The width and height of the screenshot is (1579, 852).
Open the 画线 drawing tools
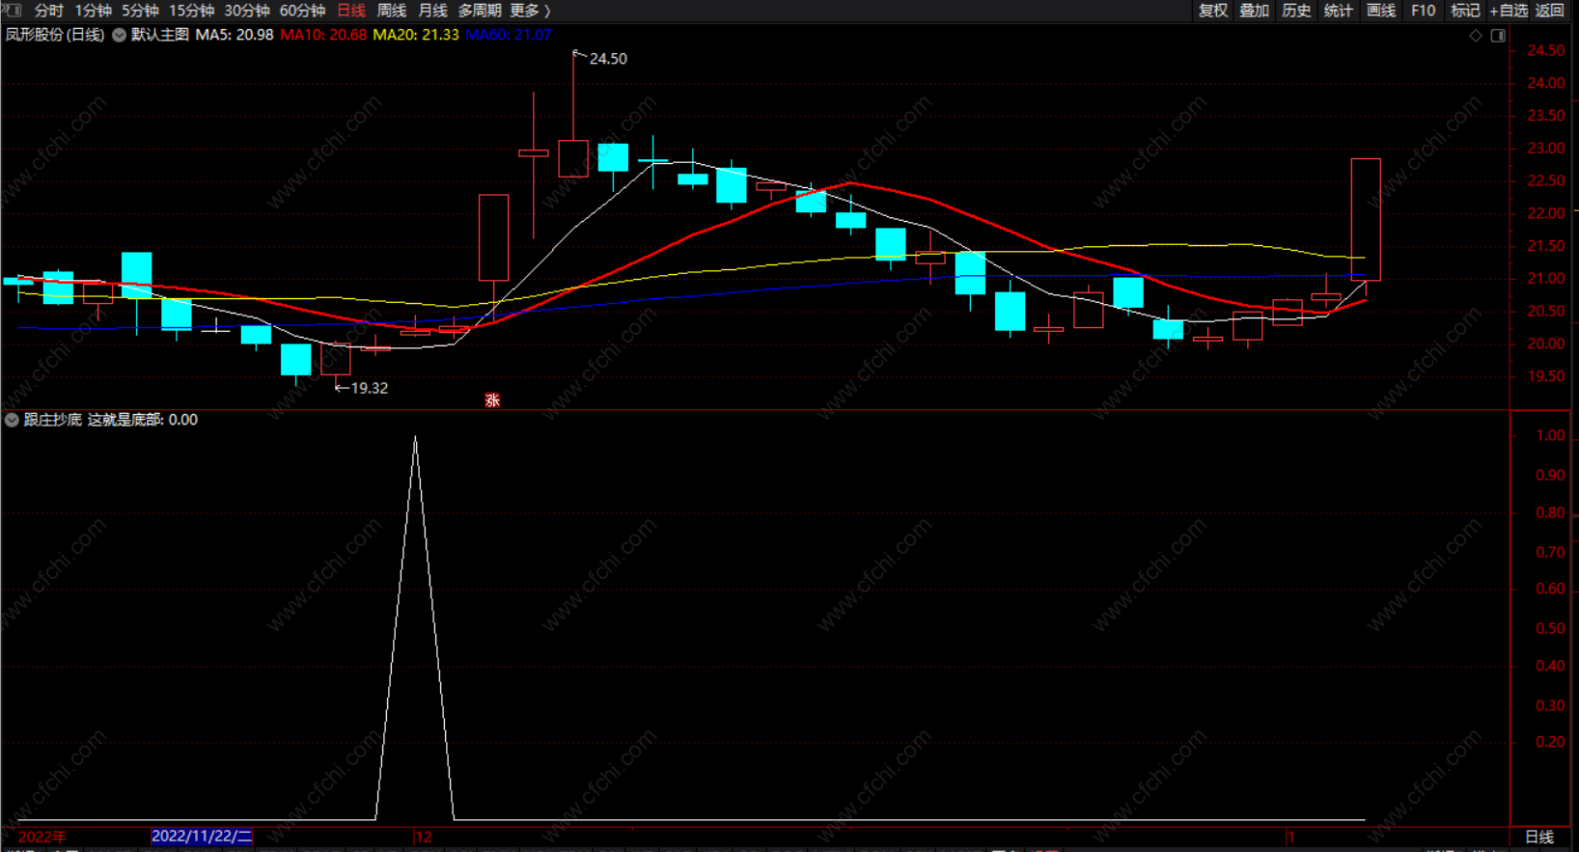[1380, 11]
